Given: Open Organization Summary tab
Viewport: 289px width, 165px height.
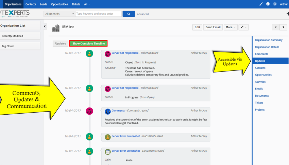Looking at the screenshot, I should click(269, 40).
